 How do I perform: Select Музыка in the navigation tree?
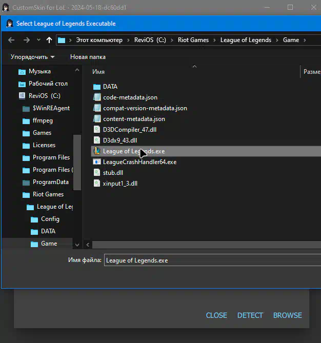(39, 71)
